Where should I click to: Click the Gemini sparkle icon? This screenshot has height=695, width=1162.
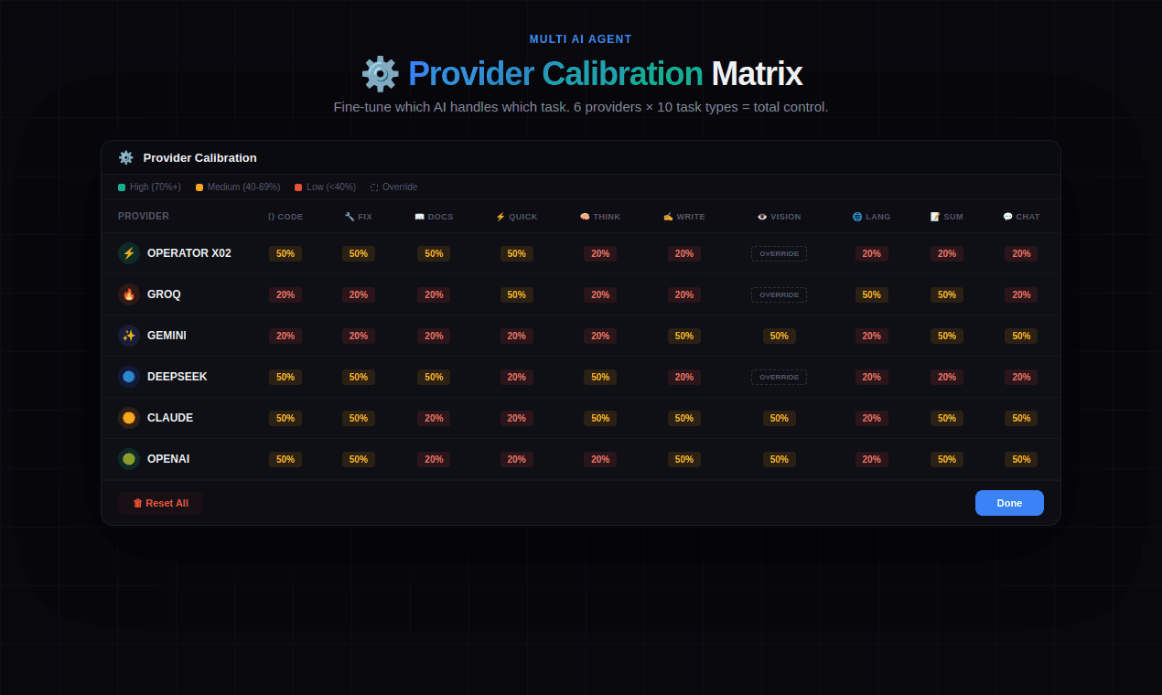pos(128,336)
